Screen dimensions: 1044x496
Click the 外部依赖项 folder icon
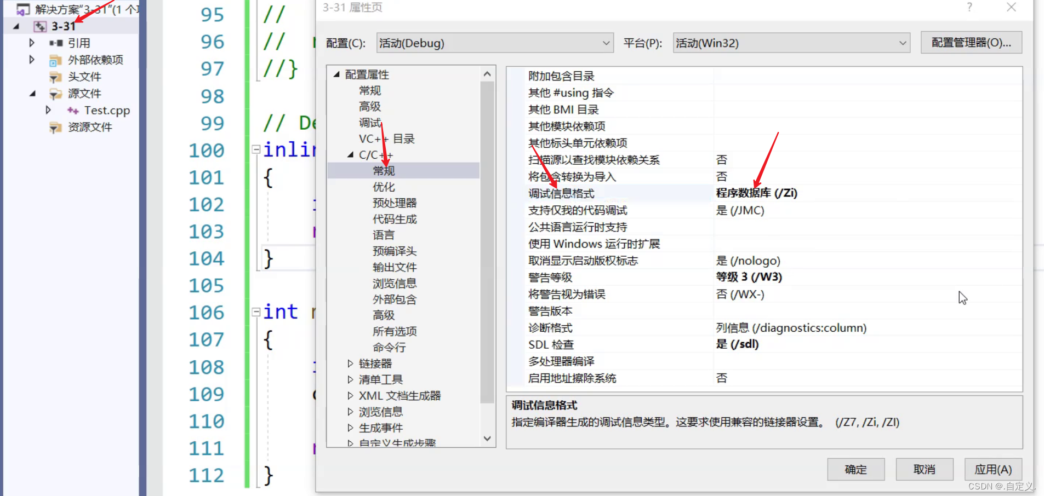pyautogui.click(x=55, y=60)
